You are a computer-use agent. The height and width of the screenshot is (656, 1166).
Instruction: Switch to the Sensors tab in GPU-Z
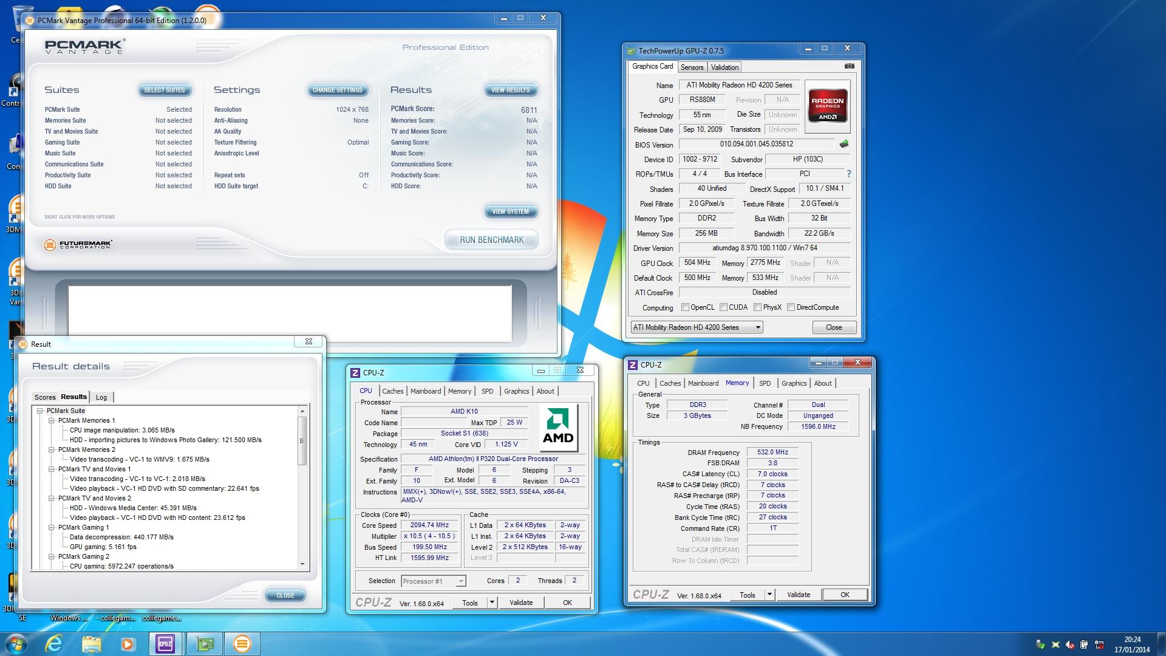[x=692, y=67]
